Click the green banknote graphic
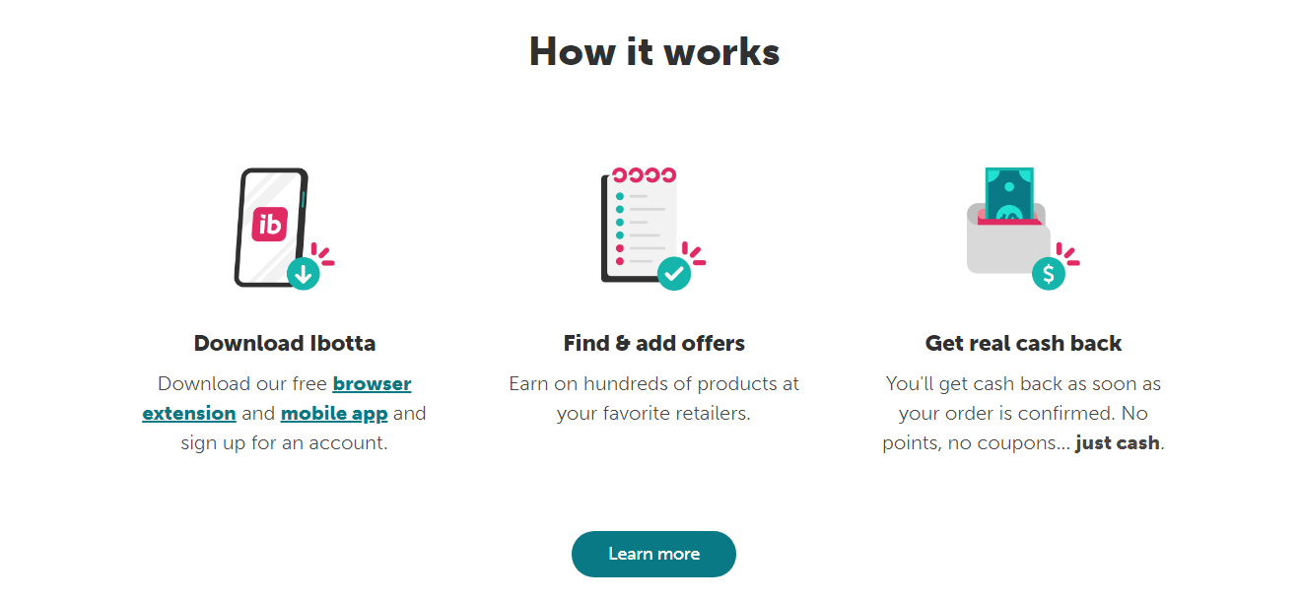The image size is (1300, 601). [1010, 192]
